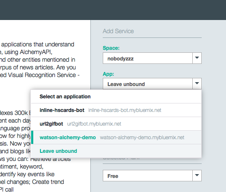Screen dimensions: 226x192
Task: Open the App dropdown showing Leave unbound
Action: 152,84
